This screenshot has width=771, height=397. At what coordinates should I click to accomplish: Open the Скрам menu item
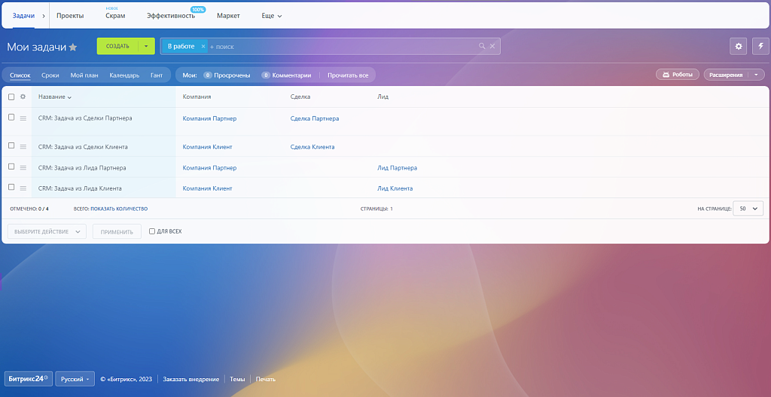tap(115, 16)
